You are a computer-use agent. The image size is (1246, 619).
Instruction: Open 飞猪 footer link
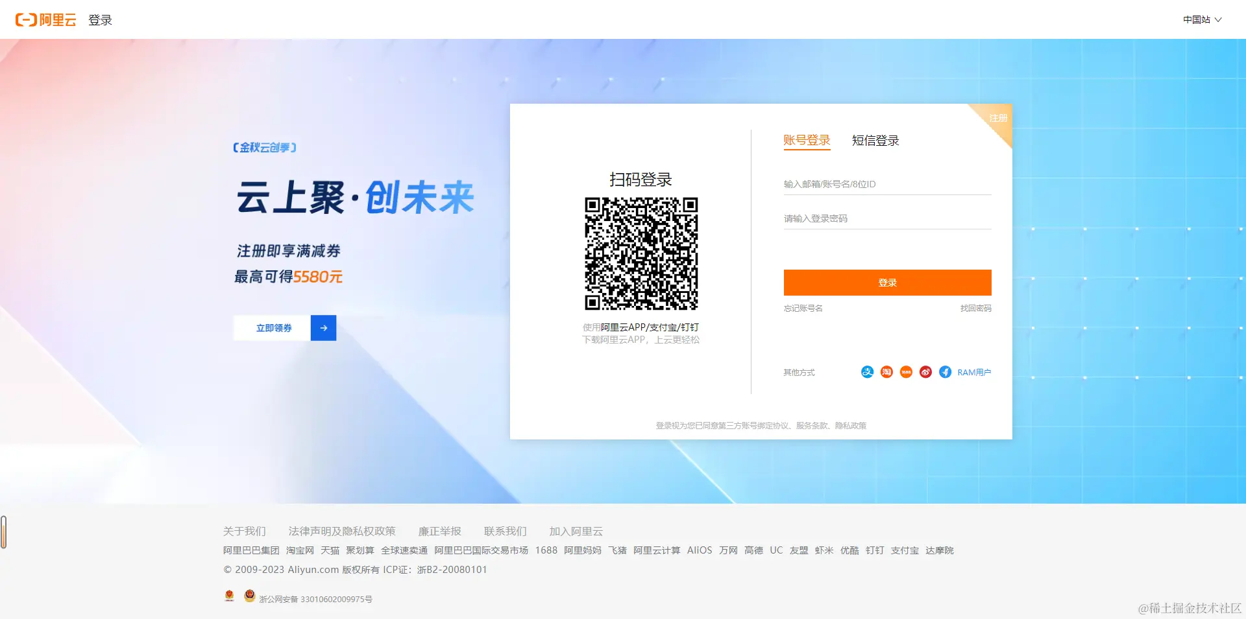point(617,550)
